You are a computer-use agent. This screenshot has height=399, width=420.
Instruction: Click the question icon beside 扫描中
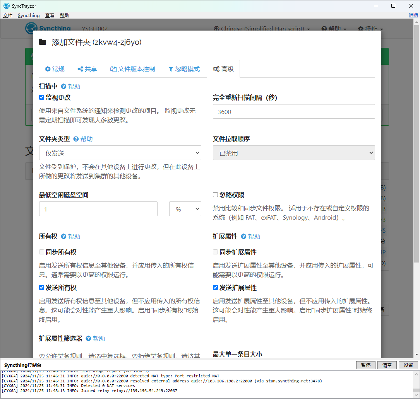tap(63, 87)
